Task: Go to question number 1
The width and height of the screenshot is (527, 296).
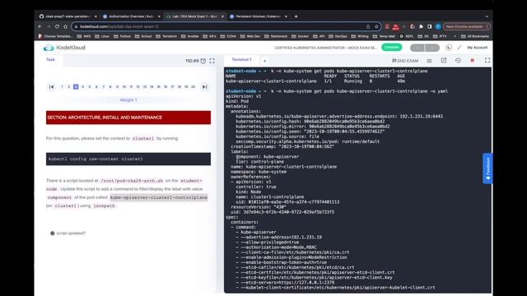Action: [62, 87]
